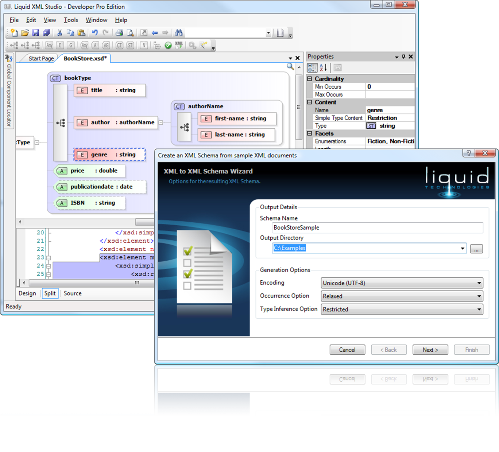Image resolution: width=499 pixels, height=452 pixels.
Task: Click the Open folder toolbar icon
Action: [x=24, y=33]
